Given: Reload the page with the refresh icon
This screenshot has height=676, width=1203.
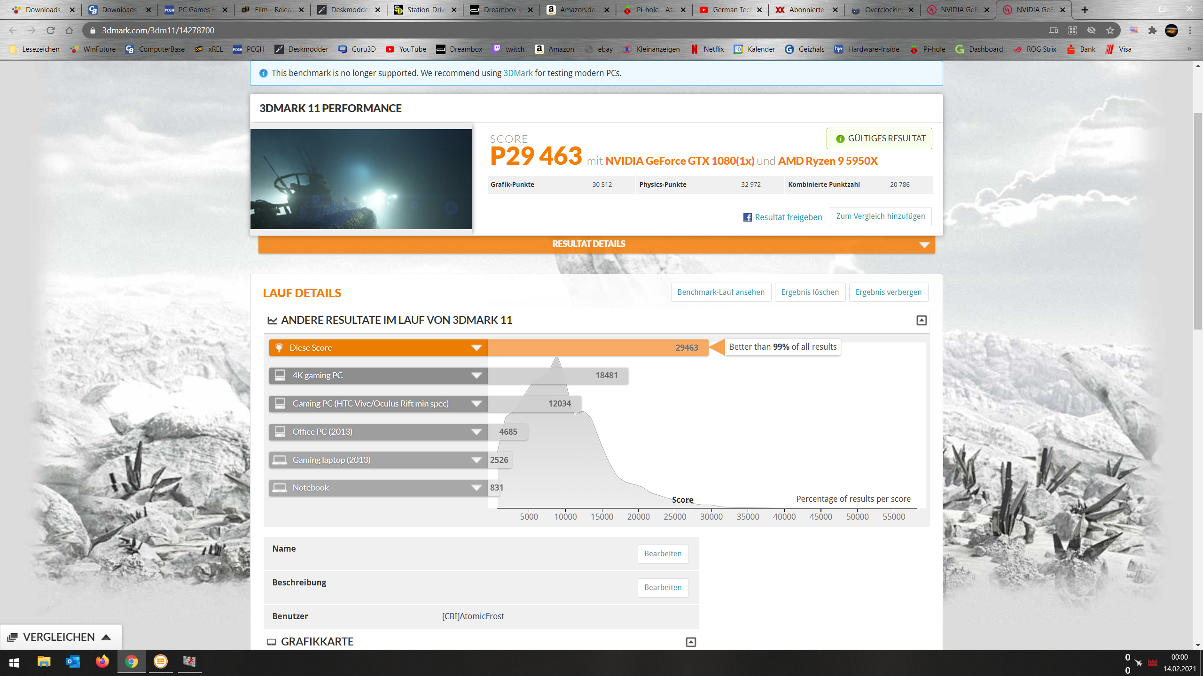Looking at the screenshot, I should (x=50, y=31).
